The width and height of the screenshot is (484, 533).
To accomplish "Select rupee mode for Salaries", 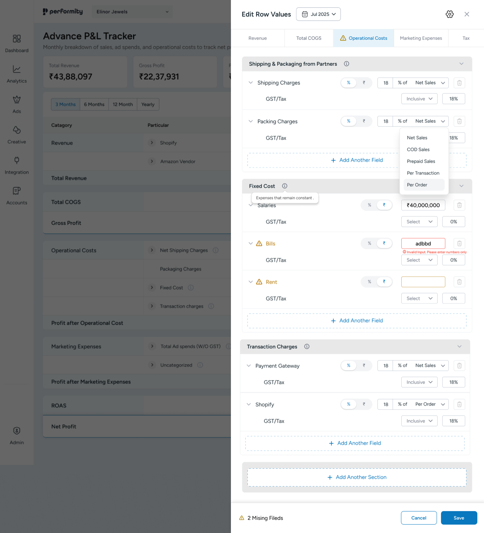I will (x=384, y=205).
